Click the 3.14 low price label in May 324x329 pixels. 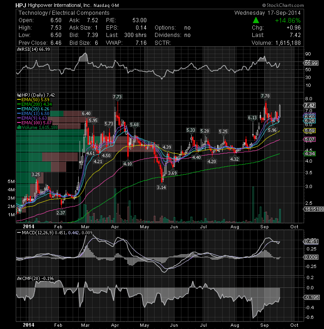[x=162, y=187]
